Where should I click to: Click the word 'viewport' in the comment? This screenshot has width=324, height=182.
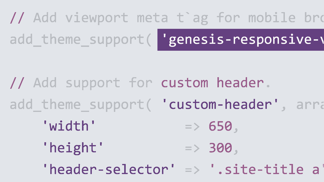[97, 18]
